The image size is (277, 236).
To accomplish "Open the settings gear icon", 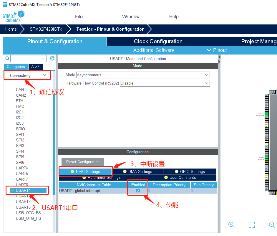I will pyautogui.click(x=52, y=58).
